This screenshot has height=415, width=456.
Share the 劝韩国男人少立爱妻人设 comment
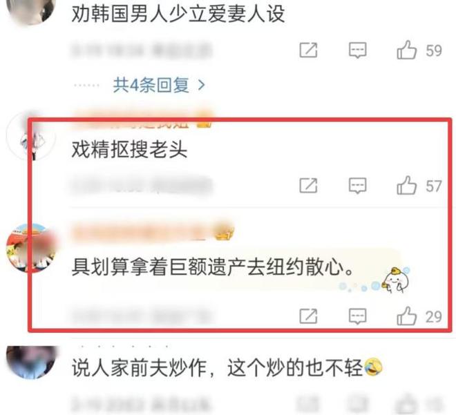click(x=308, y=50)
